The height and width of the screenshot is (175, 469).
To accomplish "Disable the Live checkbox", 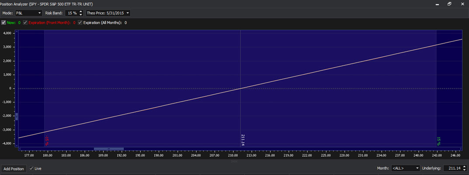I will coord(31,168).
